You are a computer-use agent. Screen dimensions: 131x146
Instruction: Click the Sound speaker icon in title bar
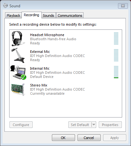pyautogui.click(x=5, y=6)
